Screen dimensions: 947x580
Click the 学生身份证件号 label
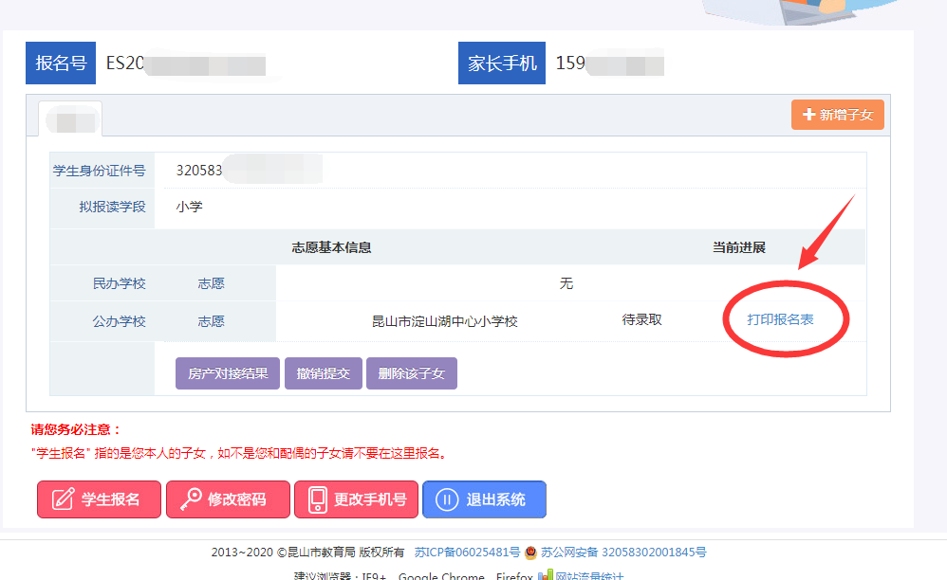(x=99, y=171)
